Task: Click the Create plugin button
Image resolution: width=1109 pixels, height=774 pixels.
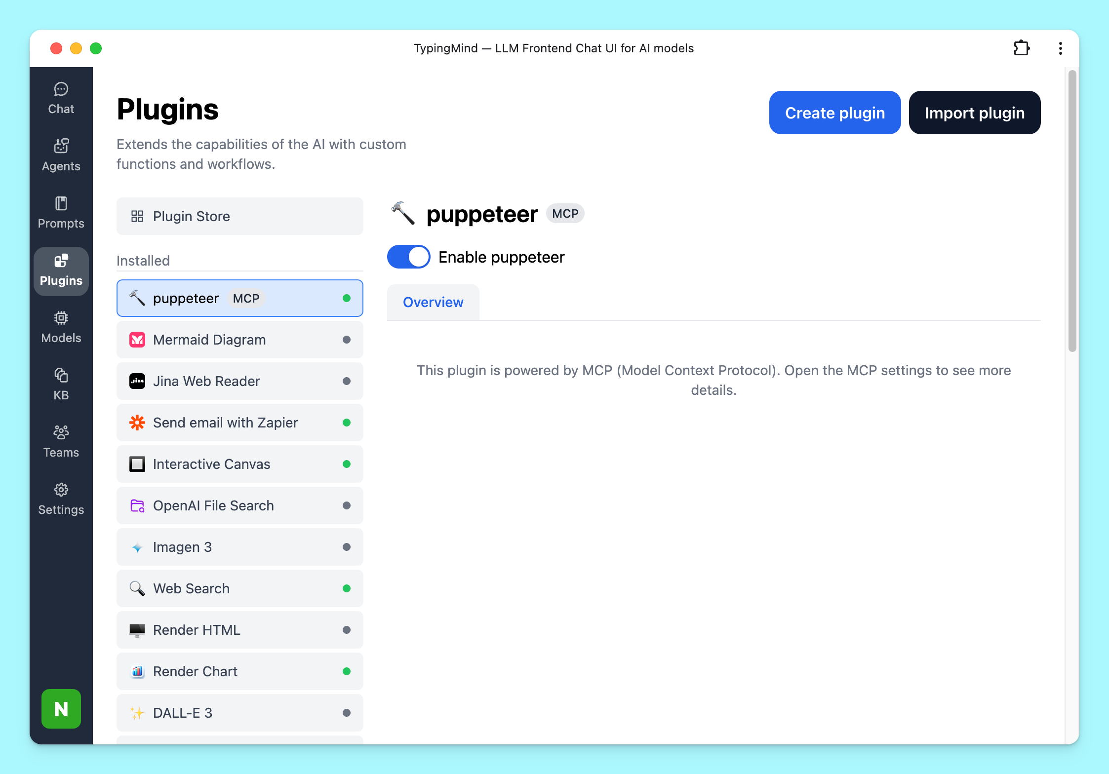Action: pos(835,113)
